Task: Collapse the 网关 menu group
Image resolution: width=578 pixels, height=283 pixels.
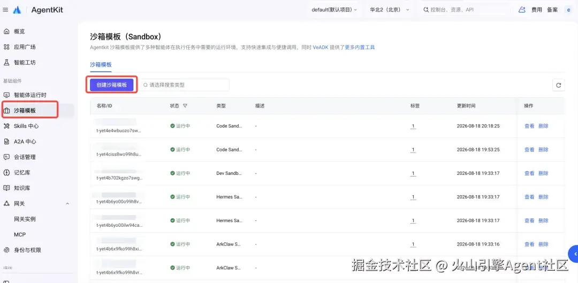Action: pyautogui.click(x=67, y=203)
